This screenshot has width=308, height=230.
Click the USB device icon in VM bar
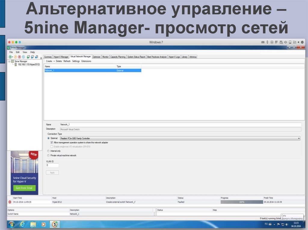tap(267, 42)
